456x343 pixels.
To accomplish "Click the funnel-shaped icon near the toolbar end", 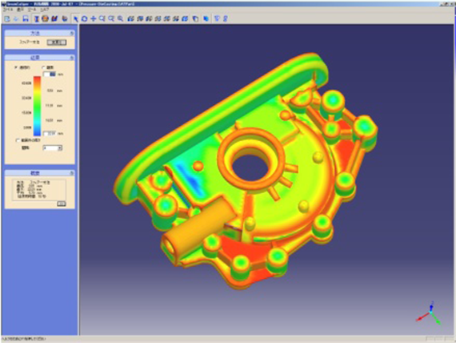I will coord(217,18).
